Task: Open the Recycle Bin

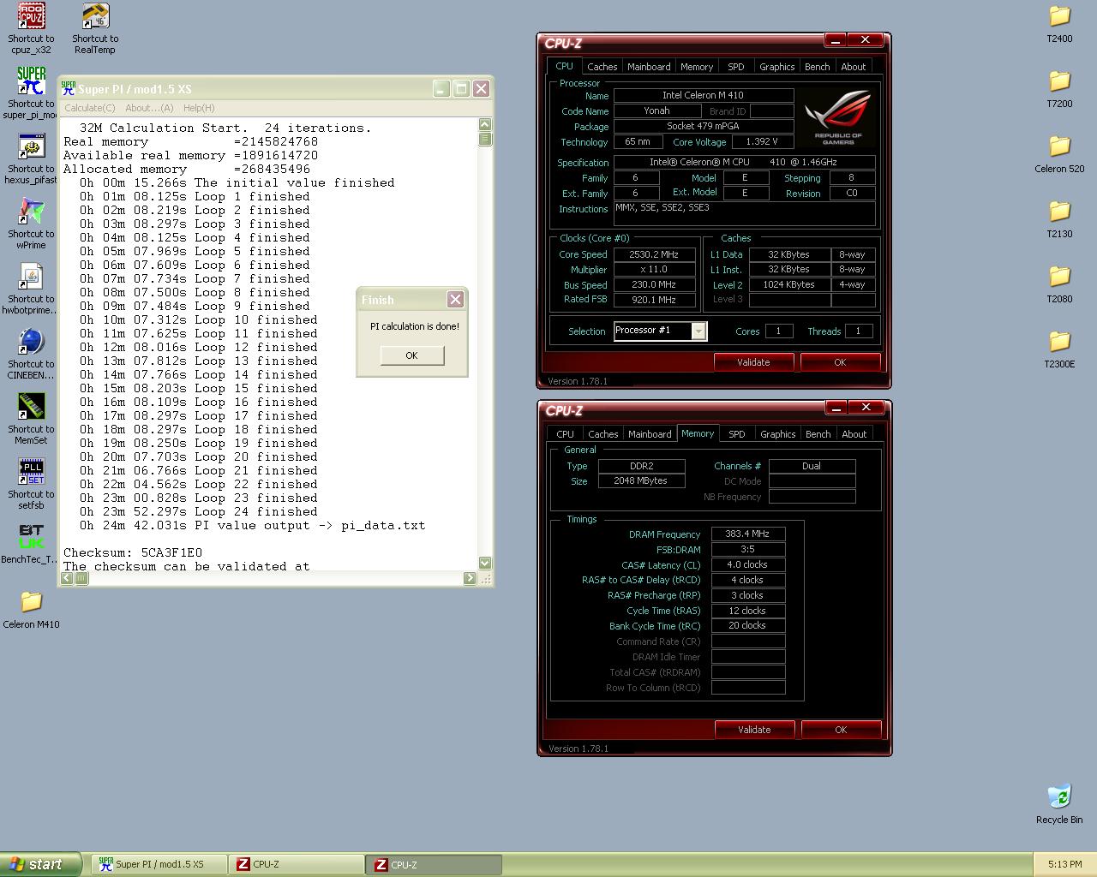Action: click(x=1059, y=796)
